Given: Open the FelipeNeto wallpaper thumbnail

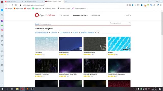Looking at the screenshot, I should (x=46, y=44).
